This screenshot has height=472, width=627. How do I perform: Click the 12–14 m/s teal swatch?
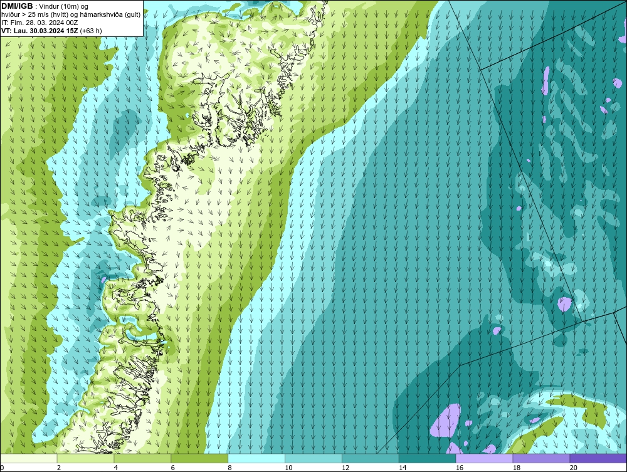tap(371, 458)
